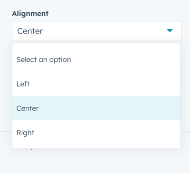Click the Alignment select input showing Center
This screenshot has height=173, width=190.
click(x=96, y=31)
